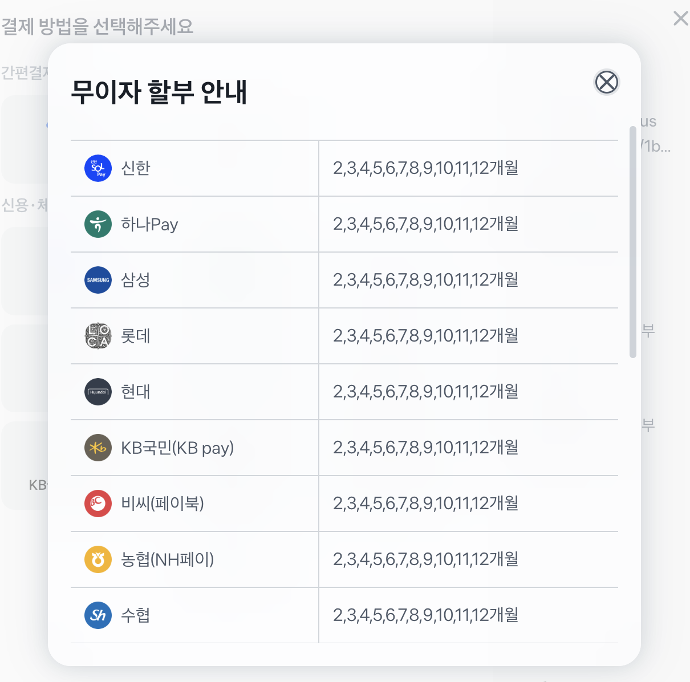Click the Shinhan SOL Pay logo icon
This screenshot has width=690, height=682.
pos(98,168)
